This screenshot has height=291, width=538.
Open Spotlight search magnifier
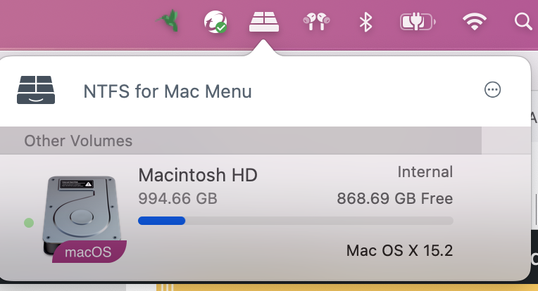click(523, 22)
